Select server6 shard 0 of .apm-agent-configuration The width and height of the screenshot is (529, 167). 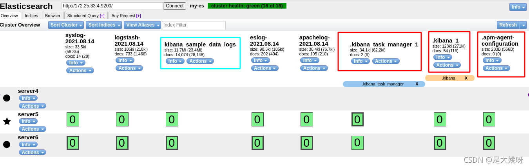coord(489,143)
